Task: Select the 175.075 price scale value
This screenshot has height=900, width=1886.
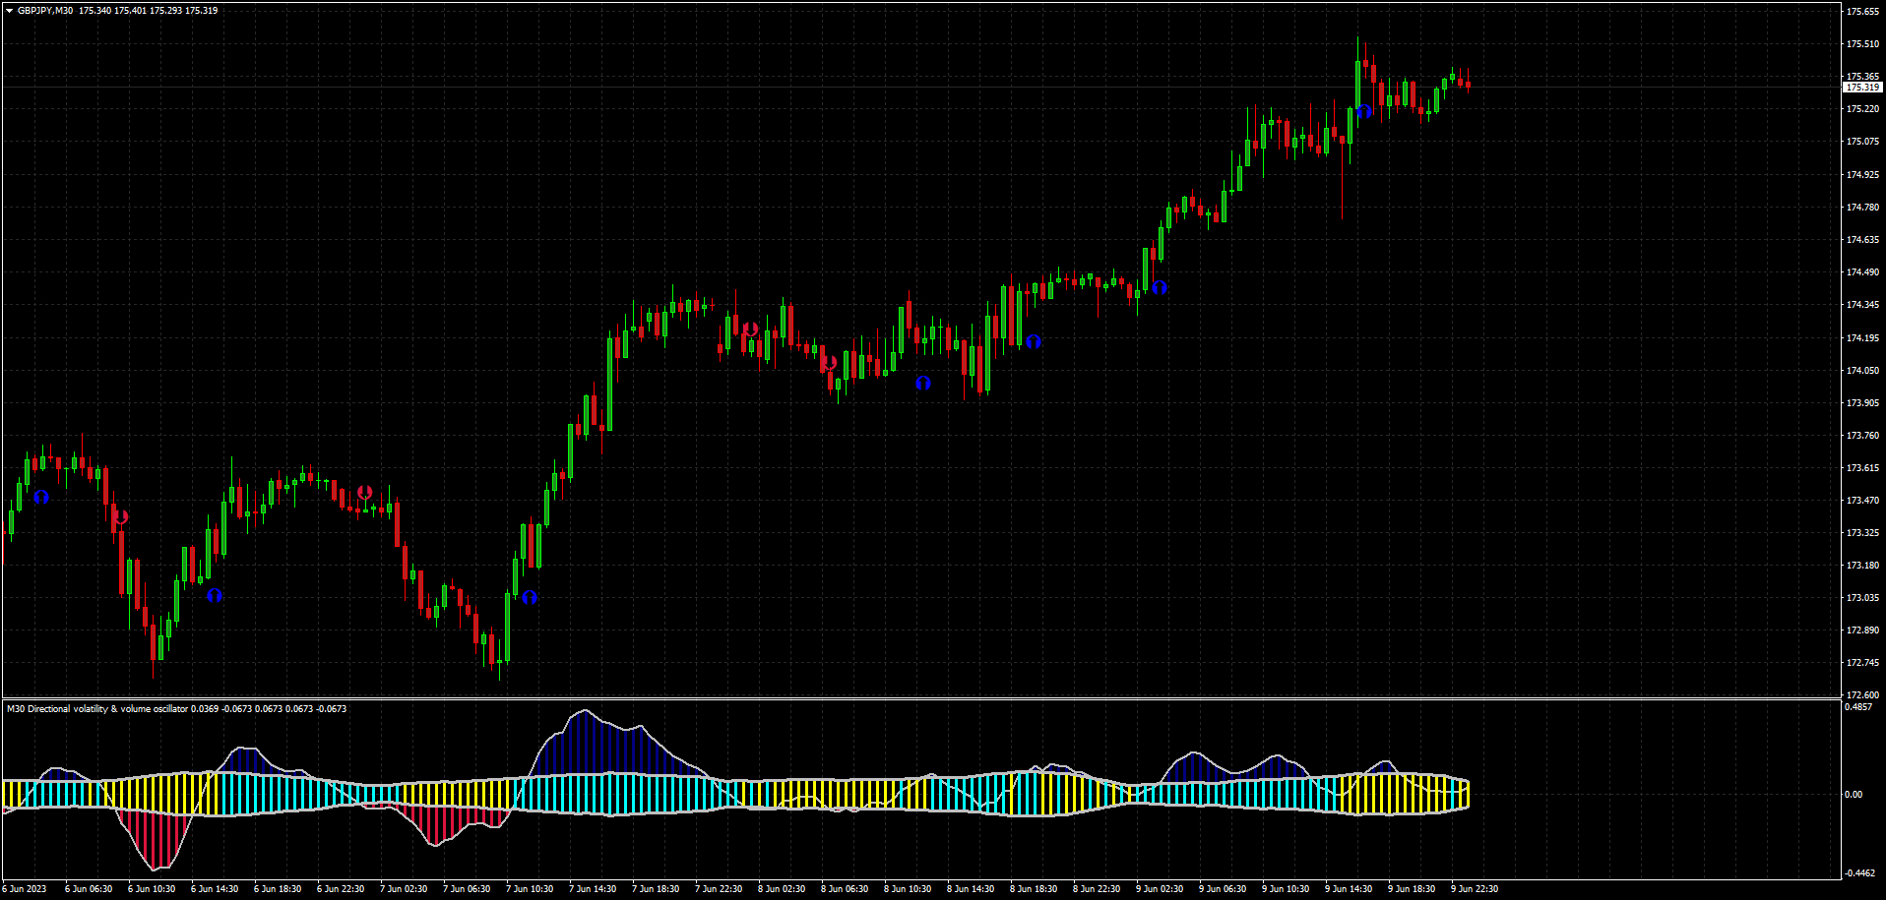Action: (1862, 142)
